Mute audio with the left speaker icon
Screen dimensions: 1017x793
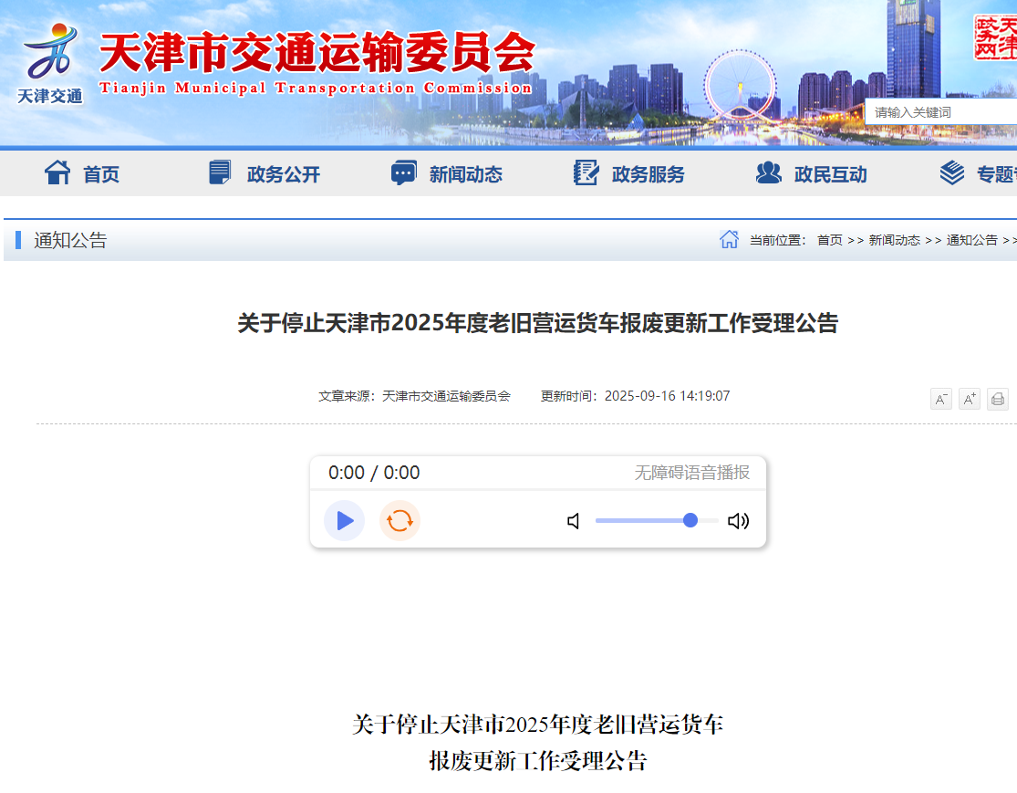point(574,521)
